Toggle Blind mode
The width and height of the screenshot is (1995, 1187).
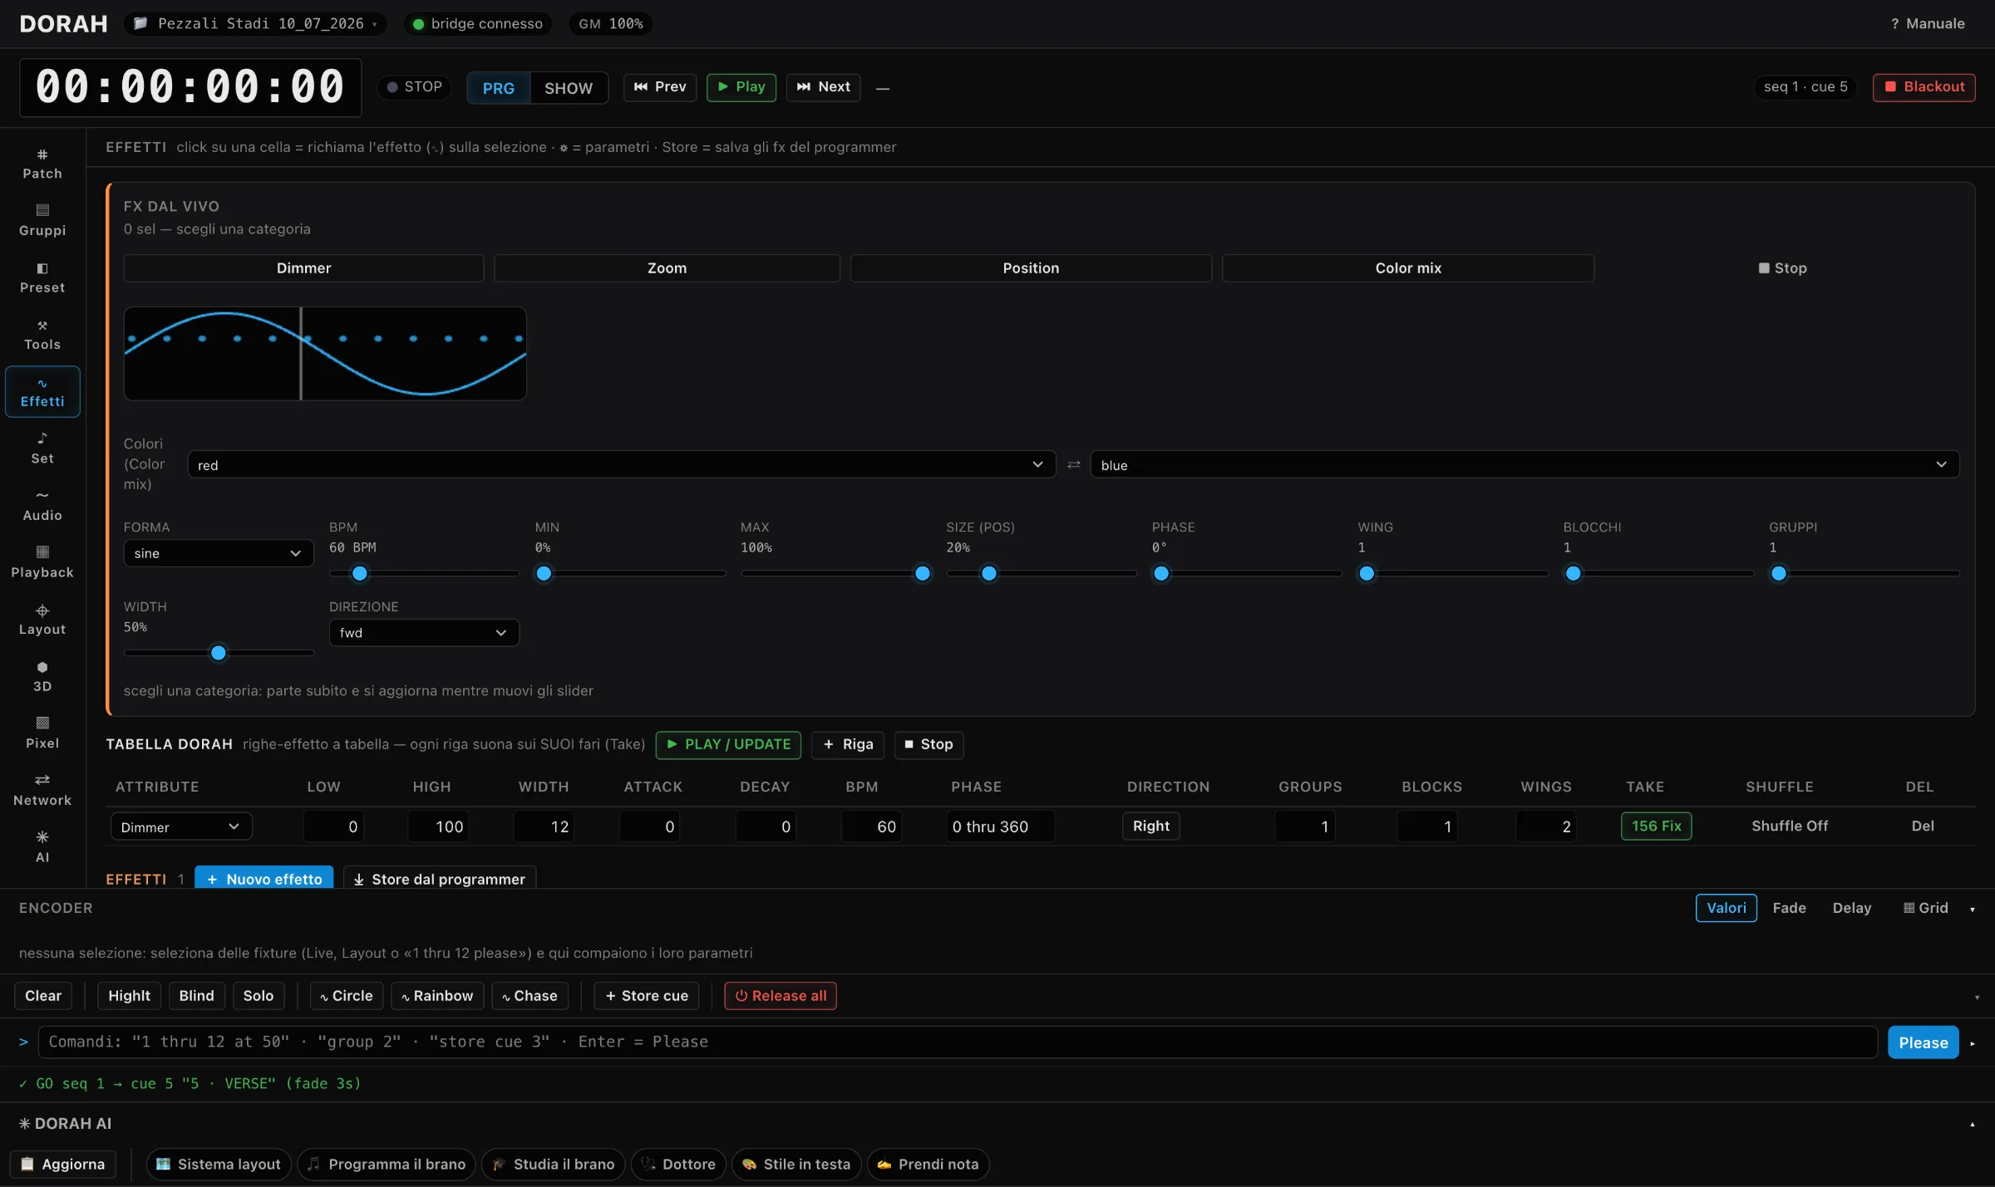196,995
